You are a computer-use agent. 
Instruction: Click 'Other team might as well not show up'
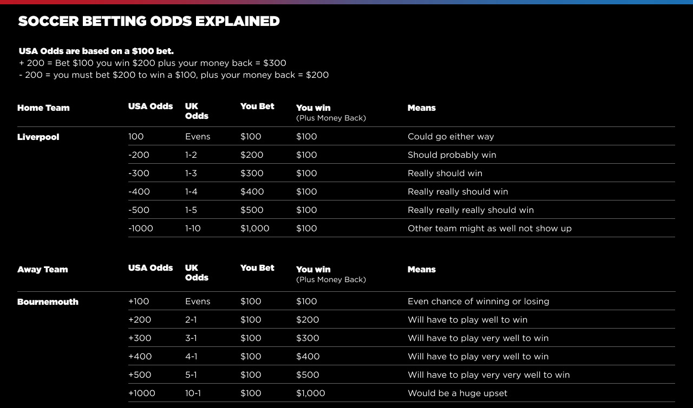pyautogui.click(x=489, y=229)
